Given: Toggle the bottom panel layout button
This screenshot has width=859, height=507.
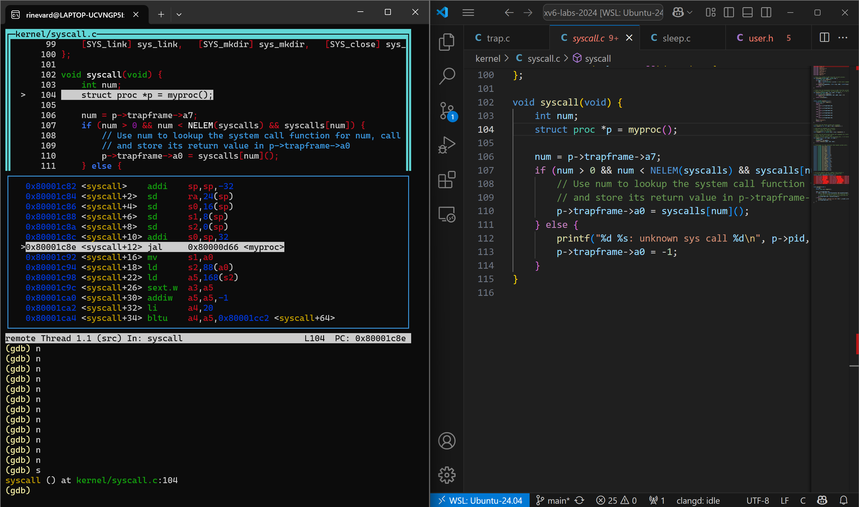Looking at the screenshot, I should pyautogui.click(x=747, y=13).
